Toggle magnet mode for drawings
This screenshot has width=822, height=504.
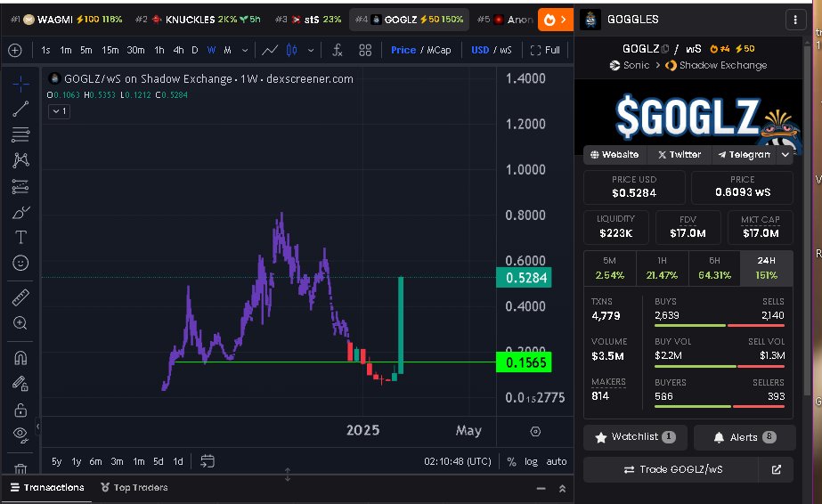pyautogui.click(x=20, y=358)
